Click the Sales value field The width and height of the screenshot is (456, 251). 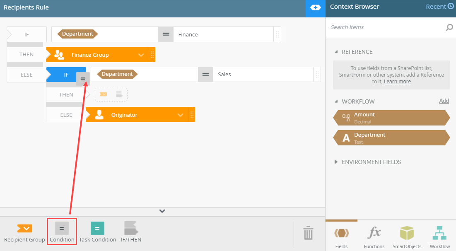263,75
